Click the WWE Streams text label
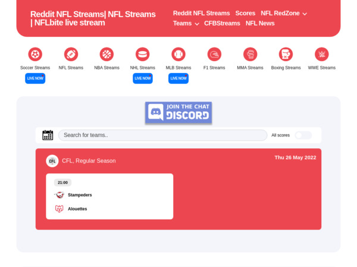Screen dimensions: 357x267 click(x=322, y=68)
